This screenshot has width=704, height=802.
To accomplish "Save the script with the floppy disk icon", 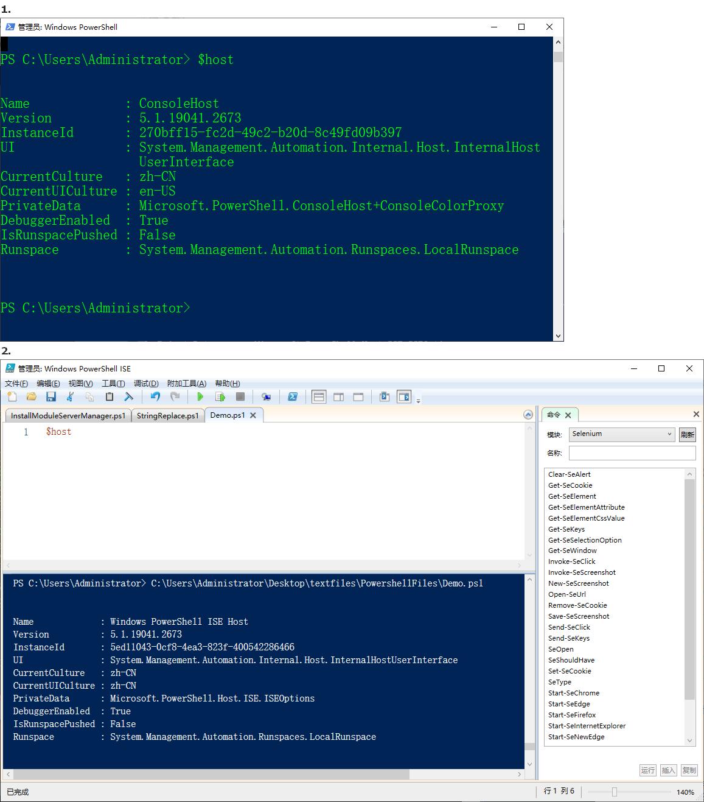I will click(x=51, y=397).
